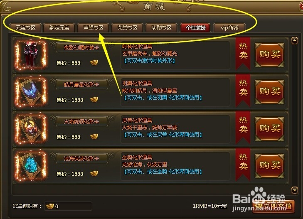Click the gold ingot icon beside 沧海伏波化形卡's price
The image size is (303, 219).
[94, 173]
